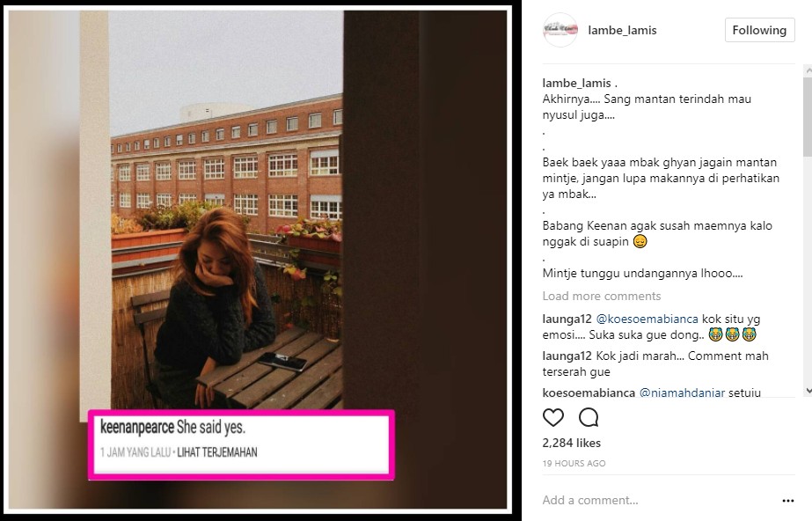
Task: Open the second launga12 comment username
Action: [x=567, y=356]
